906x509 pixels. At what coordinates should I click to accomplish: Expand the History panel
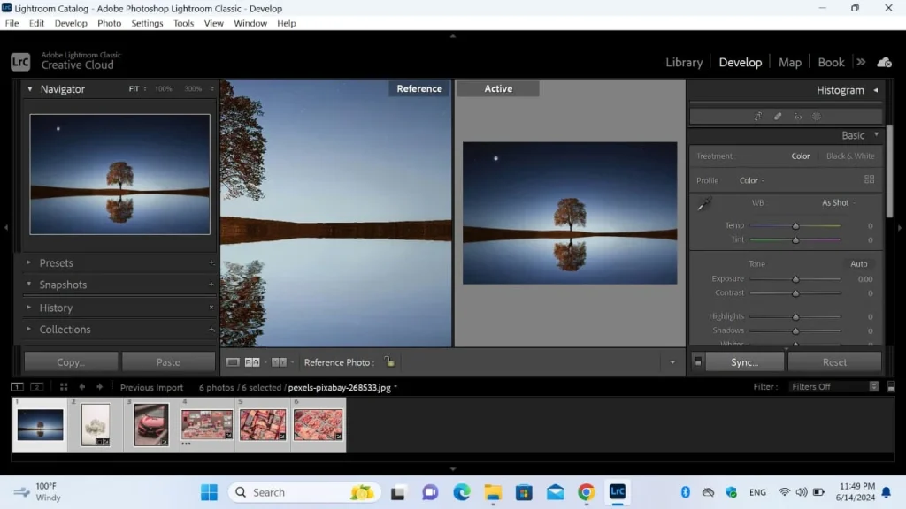[28, 307]
